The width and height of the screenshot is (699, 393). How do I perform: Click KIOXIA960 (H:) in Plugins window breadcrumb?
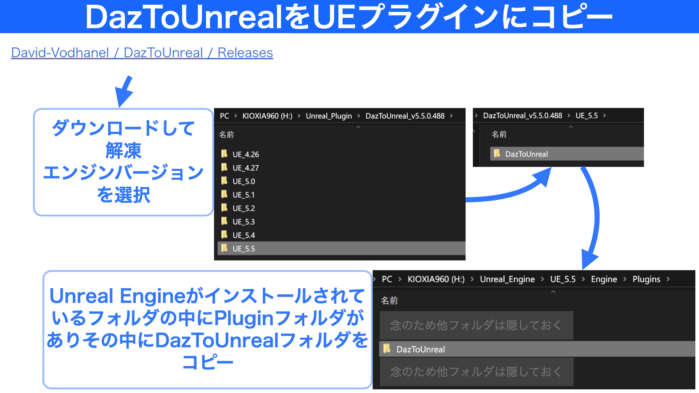(x=436, y=279)
